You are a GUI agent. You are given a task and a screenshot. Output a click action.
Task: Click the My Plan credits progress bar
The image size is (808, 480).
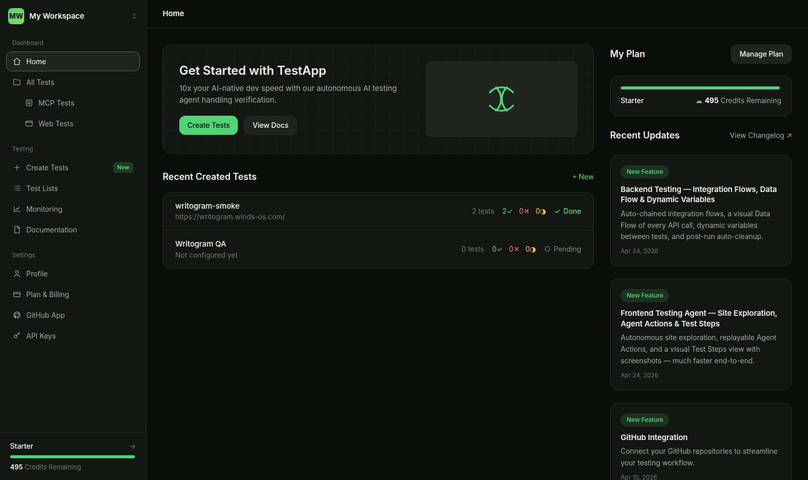[700, 88]
